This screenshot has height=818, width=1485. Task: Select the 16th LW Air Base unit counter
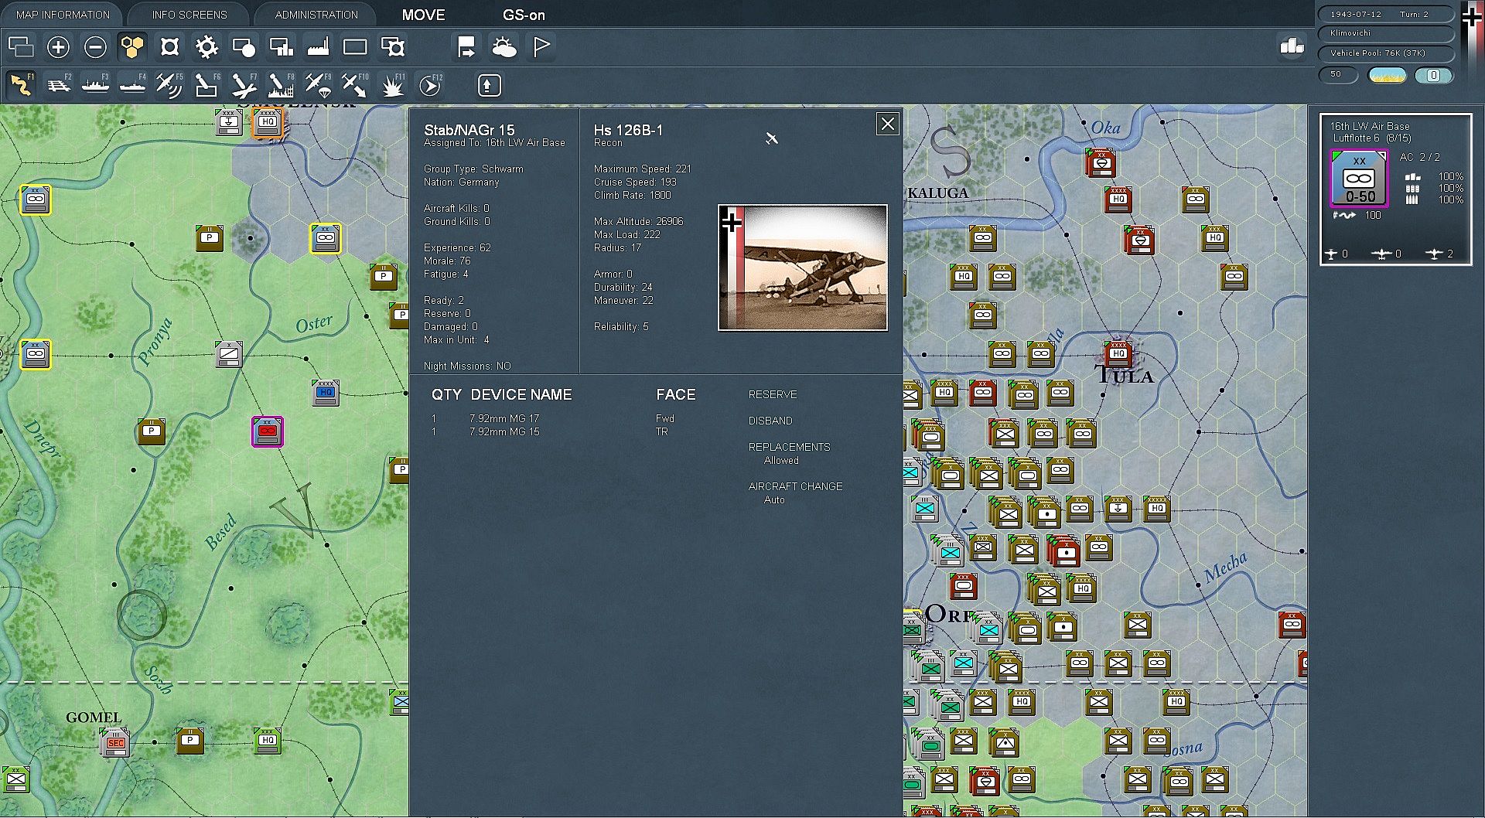click(x=1359, y=179)
